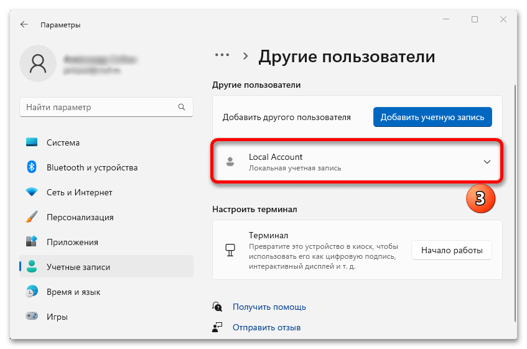This screenshot has height=349, width=527.
Task: Click the Время и язык clock icon
Action: click(x=32, y=292)
